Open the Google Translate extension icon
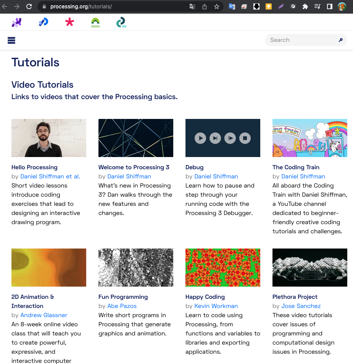The width and height of the screenshot is (353, 364). tap(232, 6)
